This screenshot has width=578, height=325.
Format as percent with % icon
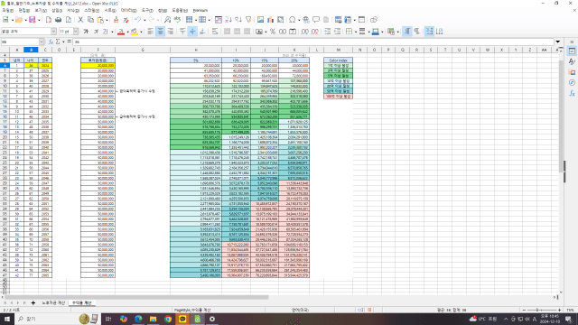click(x=273, y=32)
